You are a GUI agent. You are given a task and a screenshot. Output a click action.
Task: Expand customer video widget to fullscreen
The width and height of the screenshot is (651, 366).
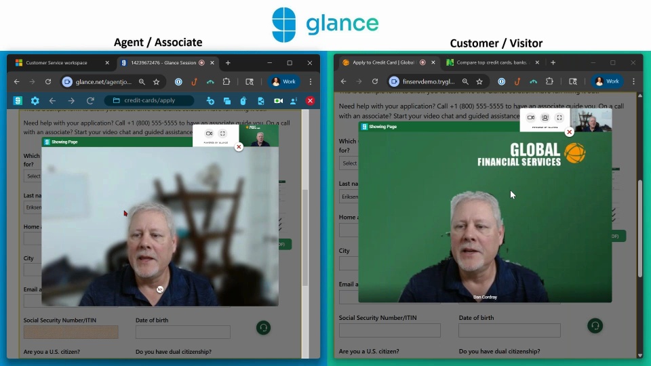coord(559,117)
